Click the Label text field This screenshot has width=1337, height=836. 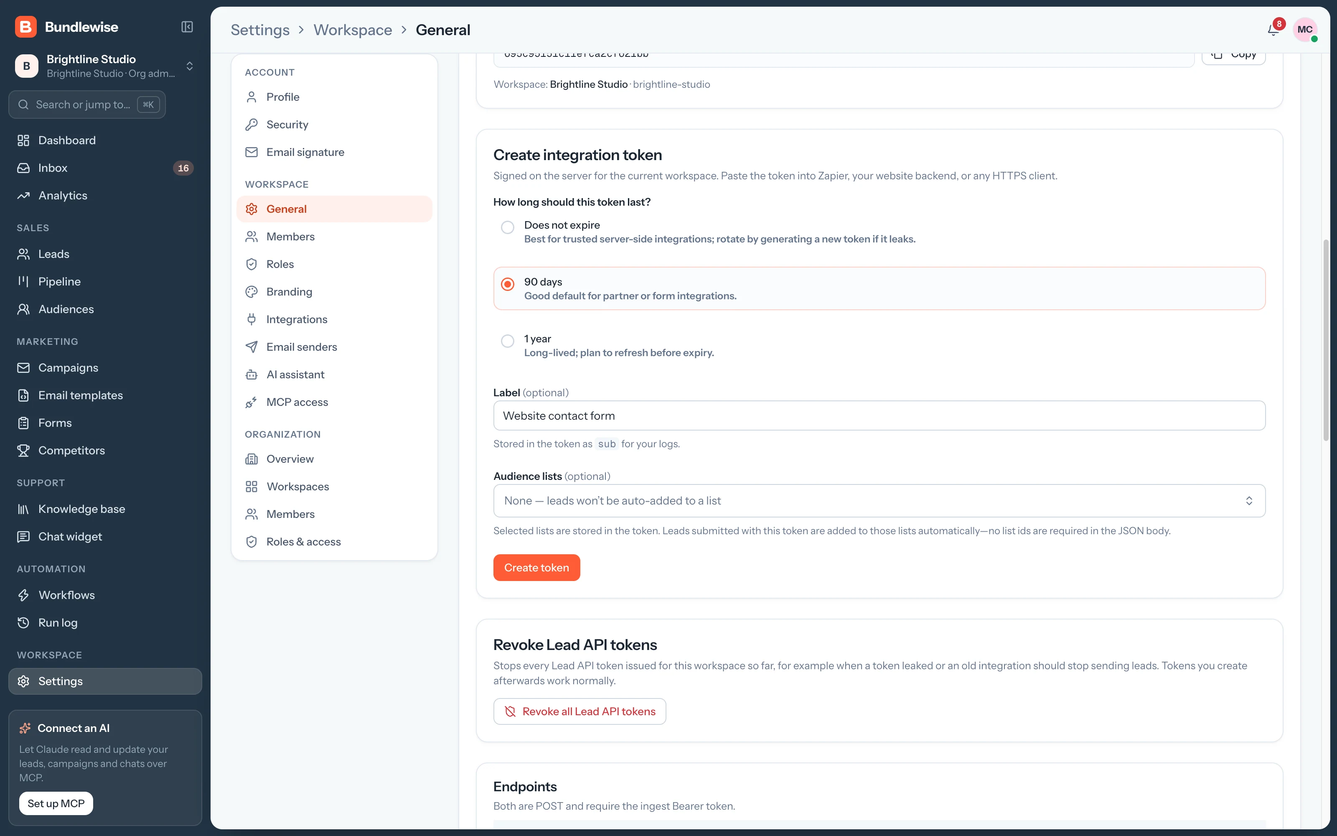879,416
